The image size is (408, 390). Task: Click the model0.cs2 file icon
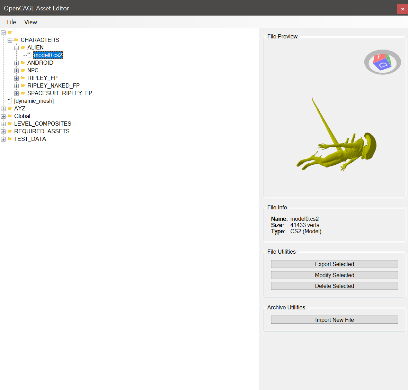click(x=29, y=55)
